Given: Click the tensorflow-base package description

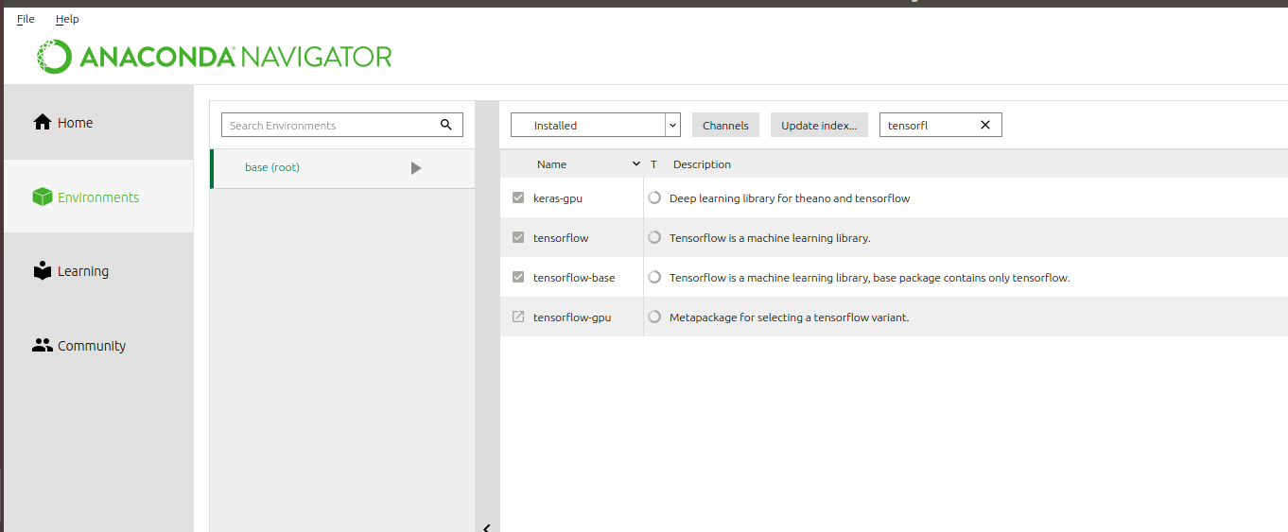Looking at the screenshot, I should coord(870,278).
